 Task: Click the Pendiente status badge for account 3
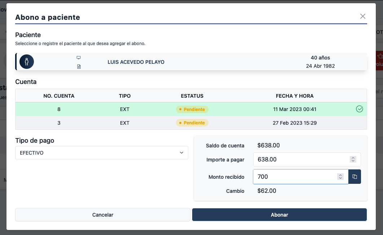coord(192,123)
